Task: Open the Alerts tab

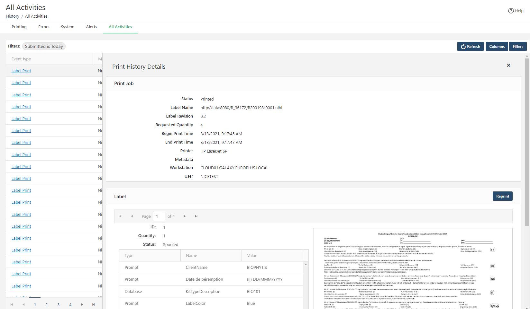Action: [x=91, y=27]
